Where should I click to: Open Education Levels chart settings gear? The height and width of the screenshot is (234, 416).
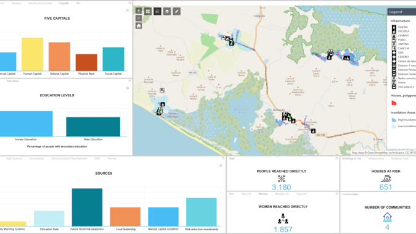pyautogui.click(x=128, y=88)
